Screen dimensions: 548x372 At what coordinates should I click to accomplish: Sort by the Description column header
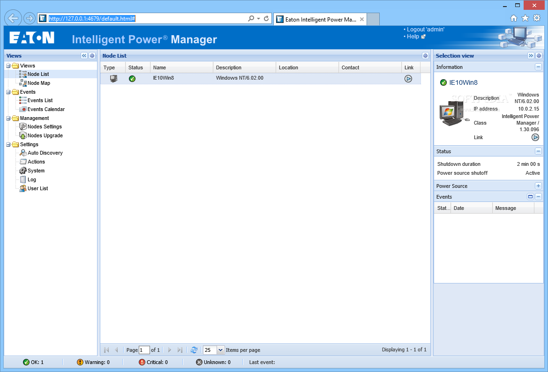(245, 67)
